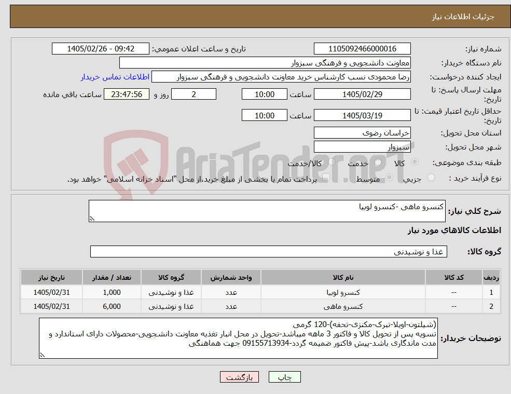Click the delivery city field سبزوار
Image resolution: width=511 pixels, height=394 pixels.
click(x=362, y=147)
